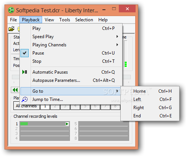Screen dimensions: 187x157
Task: Select Stop in the Playback menu
Action: (71, 61)
